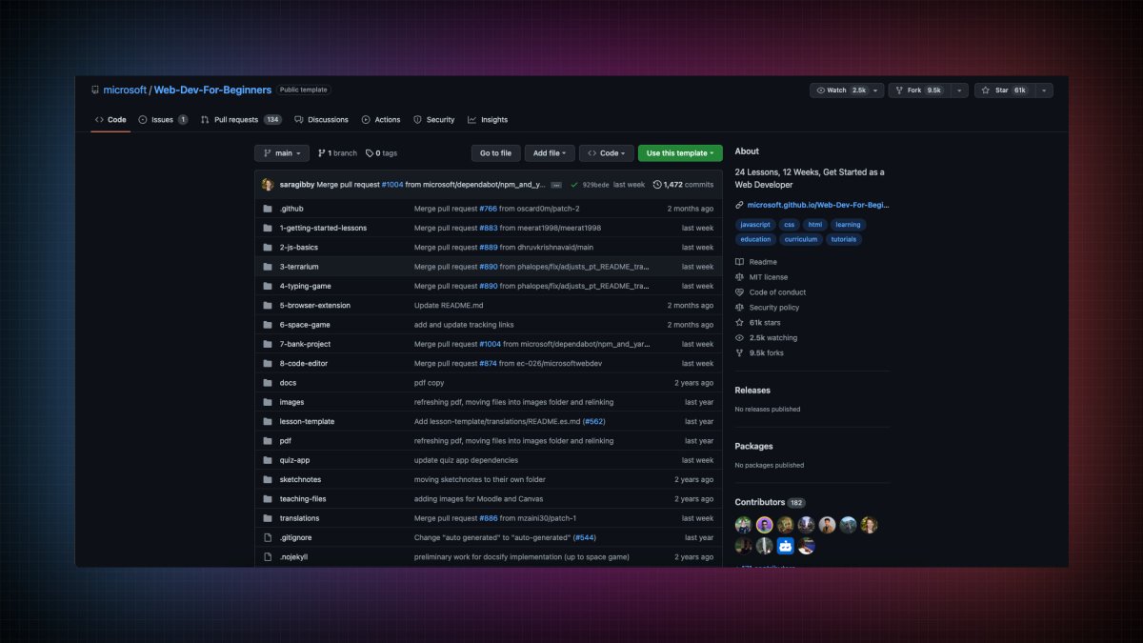This screenshot has height=643, width=1143.
Task: Open the Security tab
Action: (434, 120)
